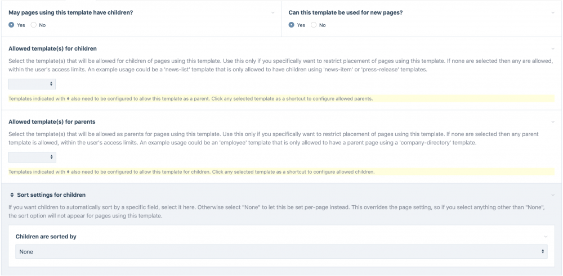This screenshot has height=276, width=563.
Task: Click "Can this template be used for new pages?" heading
Action: (x=346, y=12)
